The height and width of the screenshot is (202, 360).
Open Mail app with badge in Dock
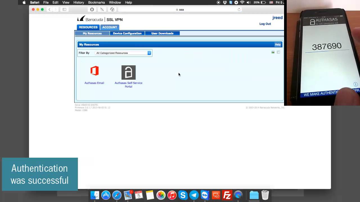(128, 195)
